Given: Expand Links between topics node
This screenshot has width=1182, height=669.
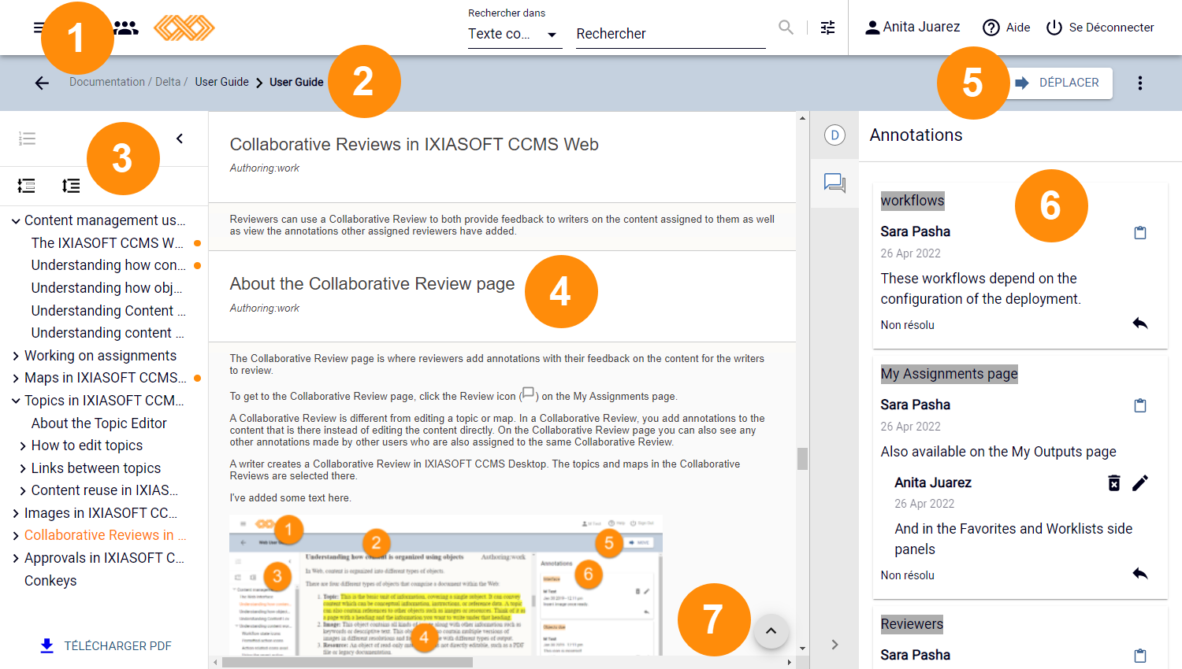Looking at the screenshot, I should [x=23, y=468].
